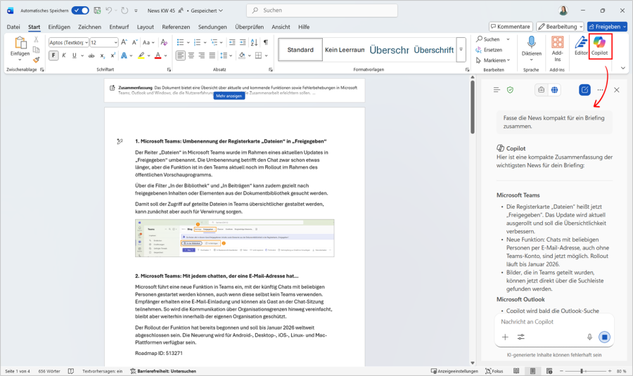
Task: Click the Mehr anzeigen button
Action: tap(229, 96)
